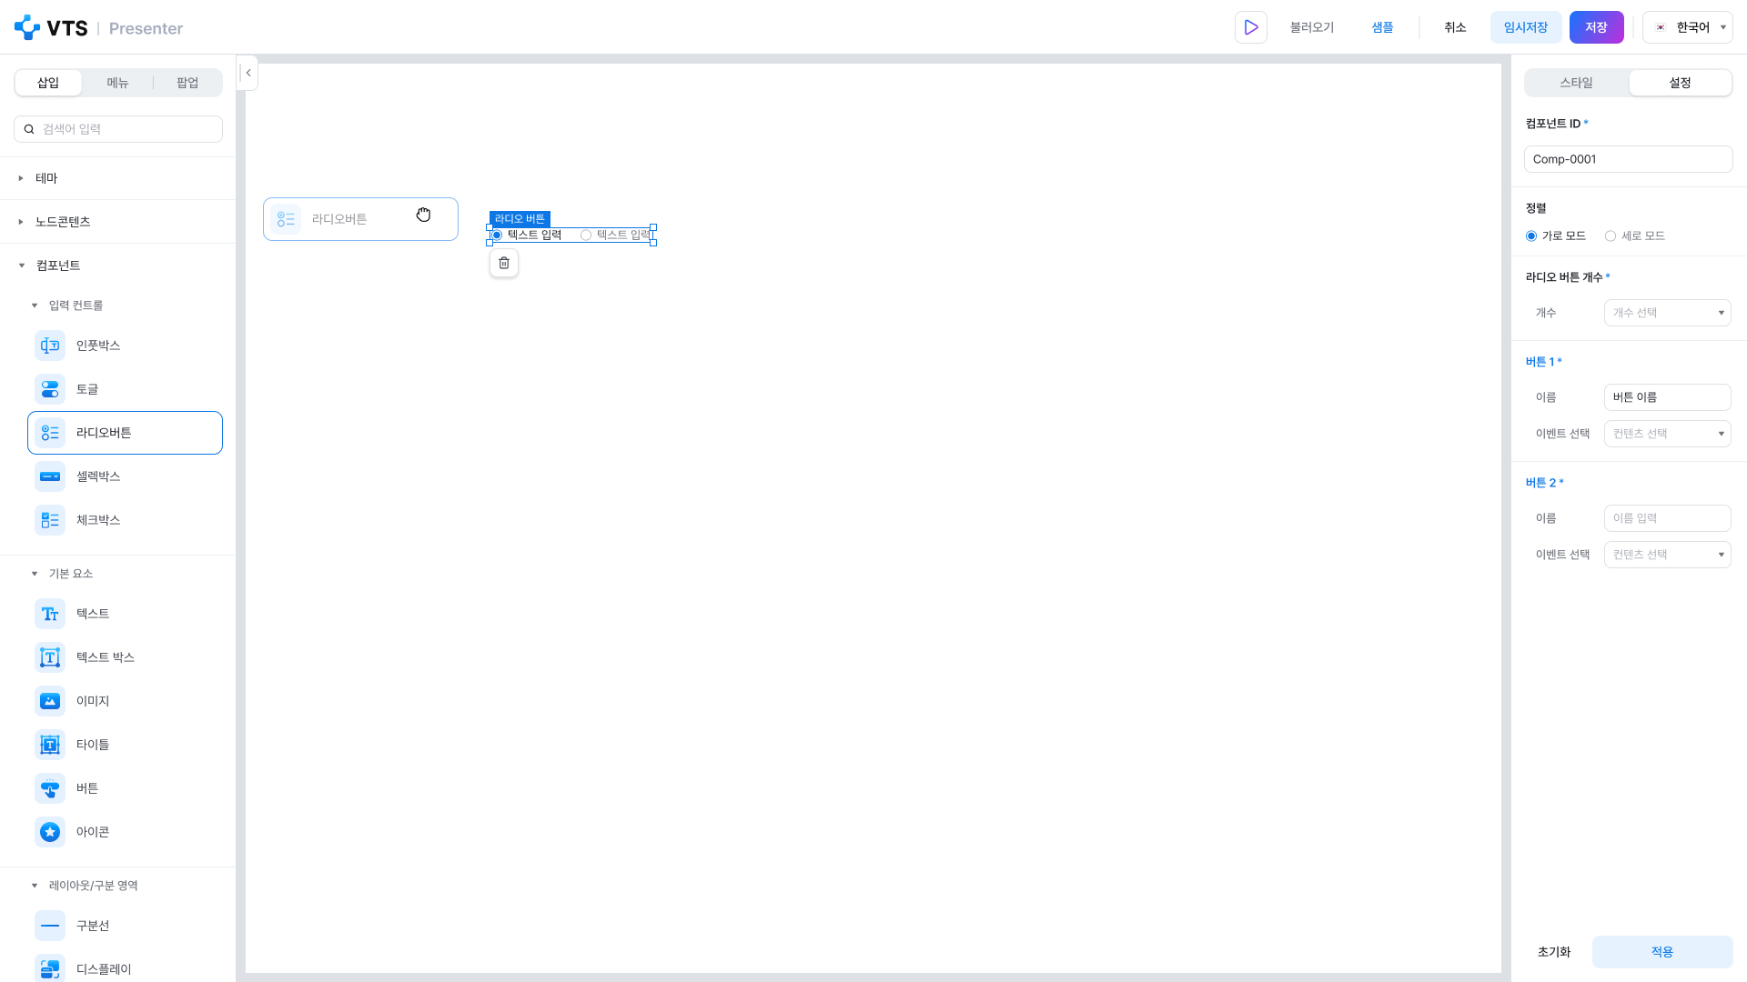Select the 버튼 element icon
This screenshot has height=982, width=1747.
tap(50, 788)
